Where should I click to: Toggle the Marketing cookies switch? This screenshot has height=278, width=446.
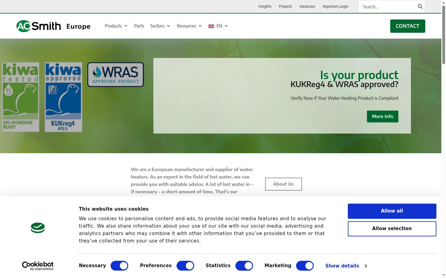305,266
